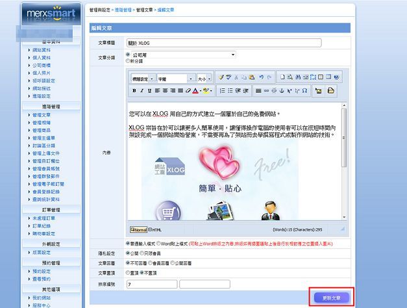Open 進階管理 in the breadcrumb
407x308 pixels.
(x=123, y=10)
